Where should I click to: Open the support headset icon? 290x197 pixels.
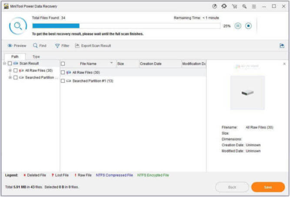[224, 6]
